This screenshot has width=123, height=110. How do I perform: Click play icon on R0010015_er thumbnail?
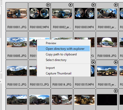tap(116, 62)
